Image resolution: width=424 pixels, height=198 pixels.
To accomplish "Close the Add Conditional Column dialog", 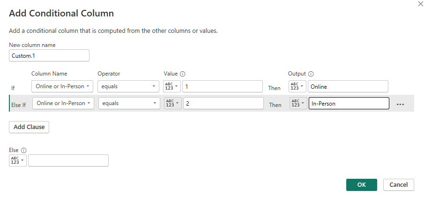I will pyautogui.click(x=419, y=3).
